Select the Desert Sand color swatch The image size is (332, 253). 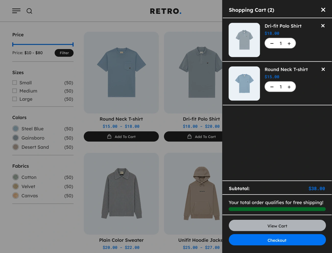pyautogui.click(x=16, y=147)
